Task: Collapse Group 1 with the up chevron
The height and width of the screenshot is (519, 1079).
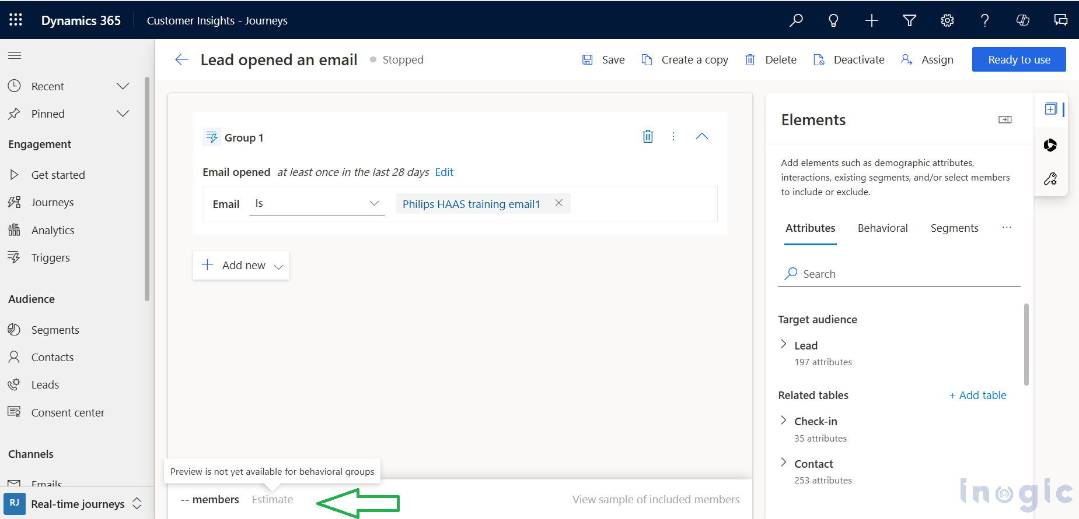Action: 702,136
